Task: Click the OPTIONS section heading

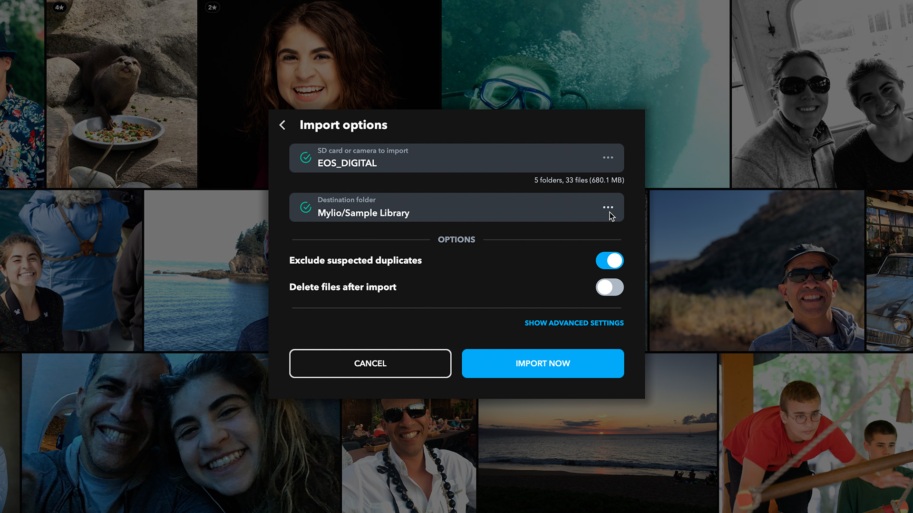Action: coord(456,239)
